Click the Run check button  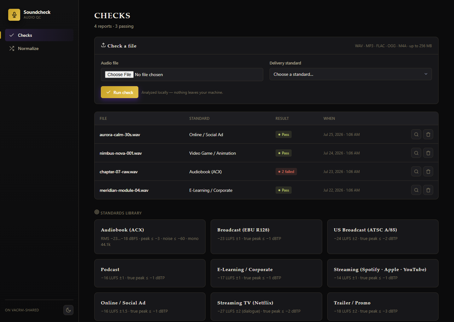[119, 92]
